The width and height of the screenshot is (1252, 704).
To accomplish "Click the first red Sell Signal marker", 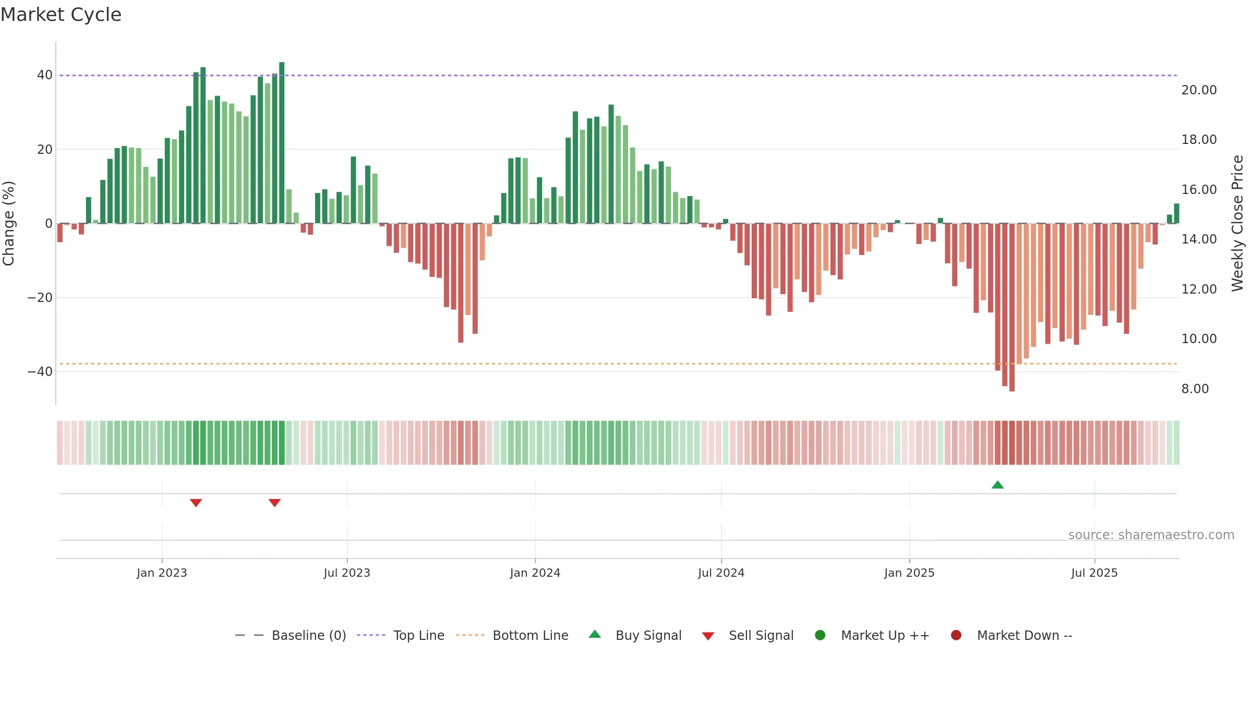I will click(x=196, y=503).
